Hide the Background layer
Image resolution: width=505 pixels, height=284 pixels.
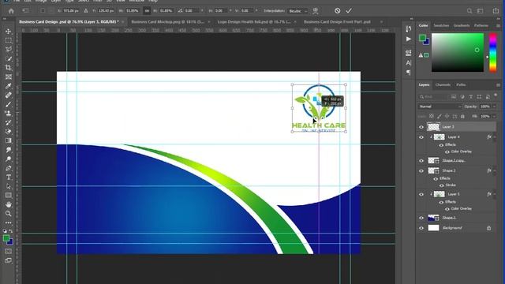coord(421,228)
